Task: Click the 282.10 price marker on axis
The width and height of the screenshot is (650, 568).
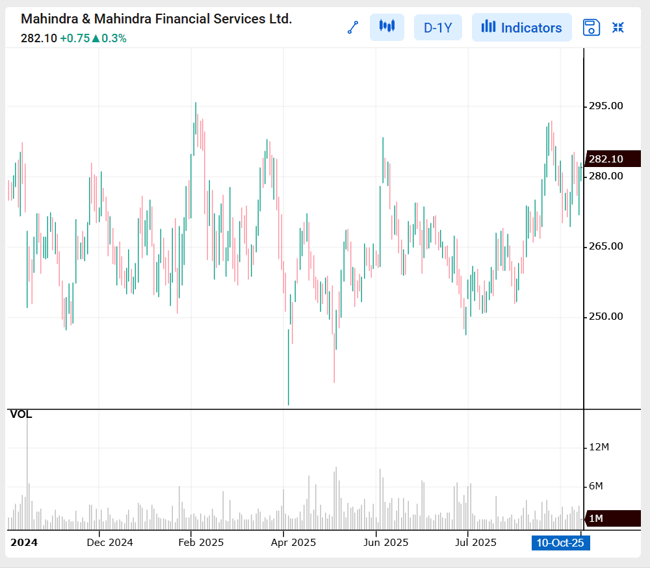Action: point(613,159)
